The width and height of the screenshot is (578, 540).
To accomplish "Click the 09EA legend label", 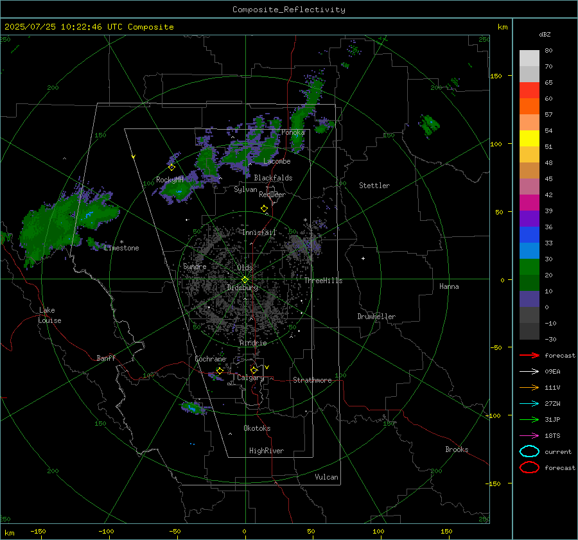I will [x=552, y=372].
